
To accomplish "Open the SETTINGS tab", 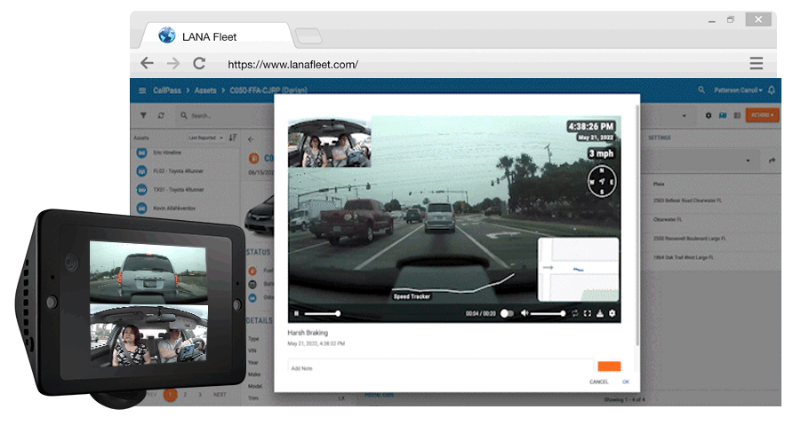I will [660, 138].
